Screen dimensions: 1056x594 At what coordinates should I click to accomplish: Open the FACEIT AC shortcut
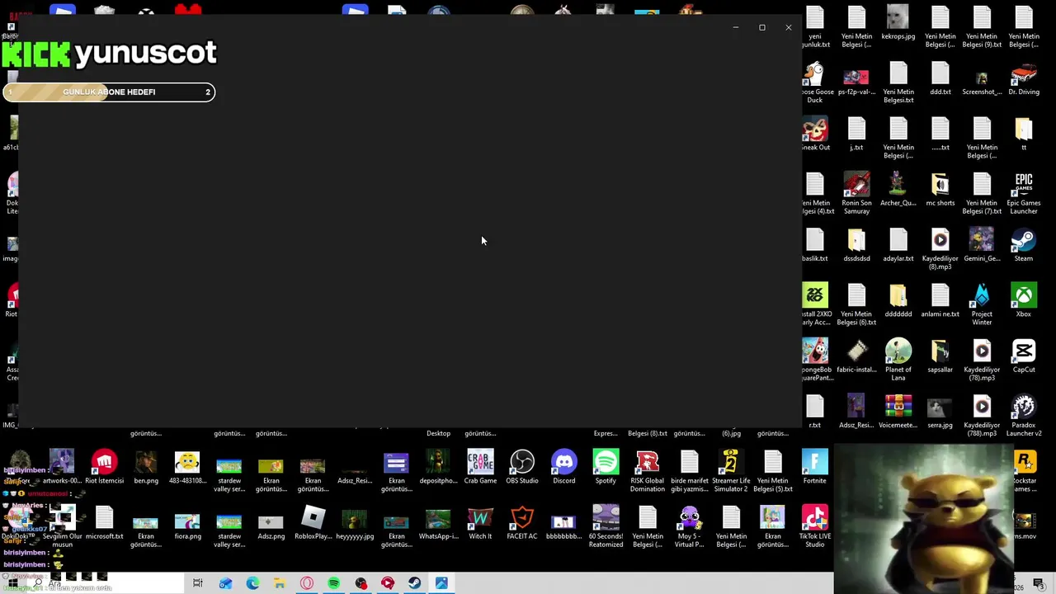click(522, 522)
